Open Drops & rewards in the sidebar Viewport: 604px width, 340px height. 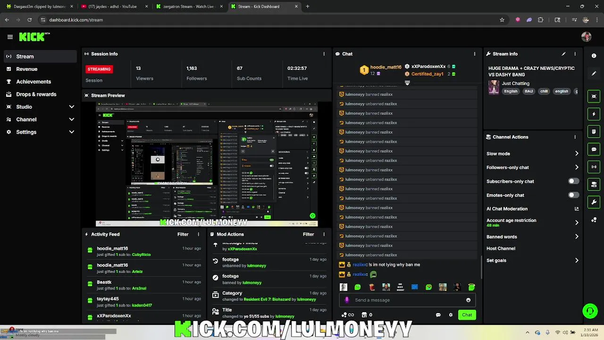40,94
